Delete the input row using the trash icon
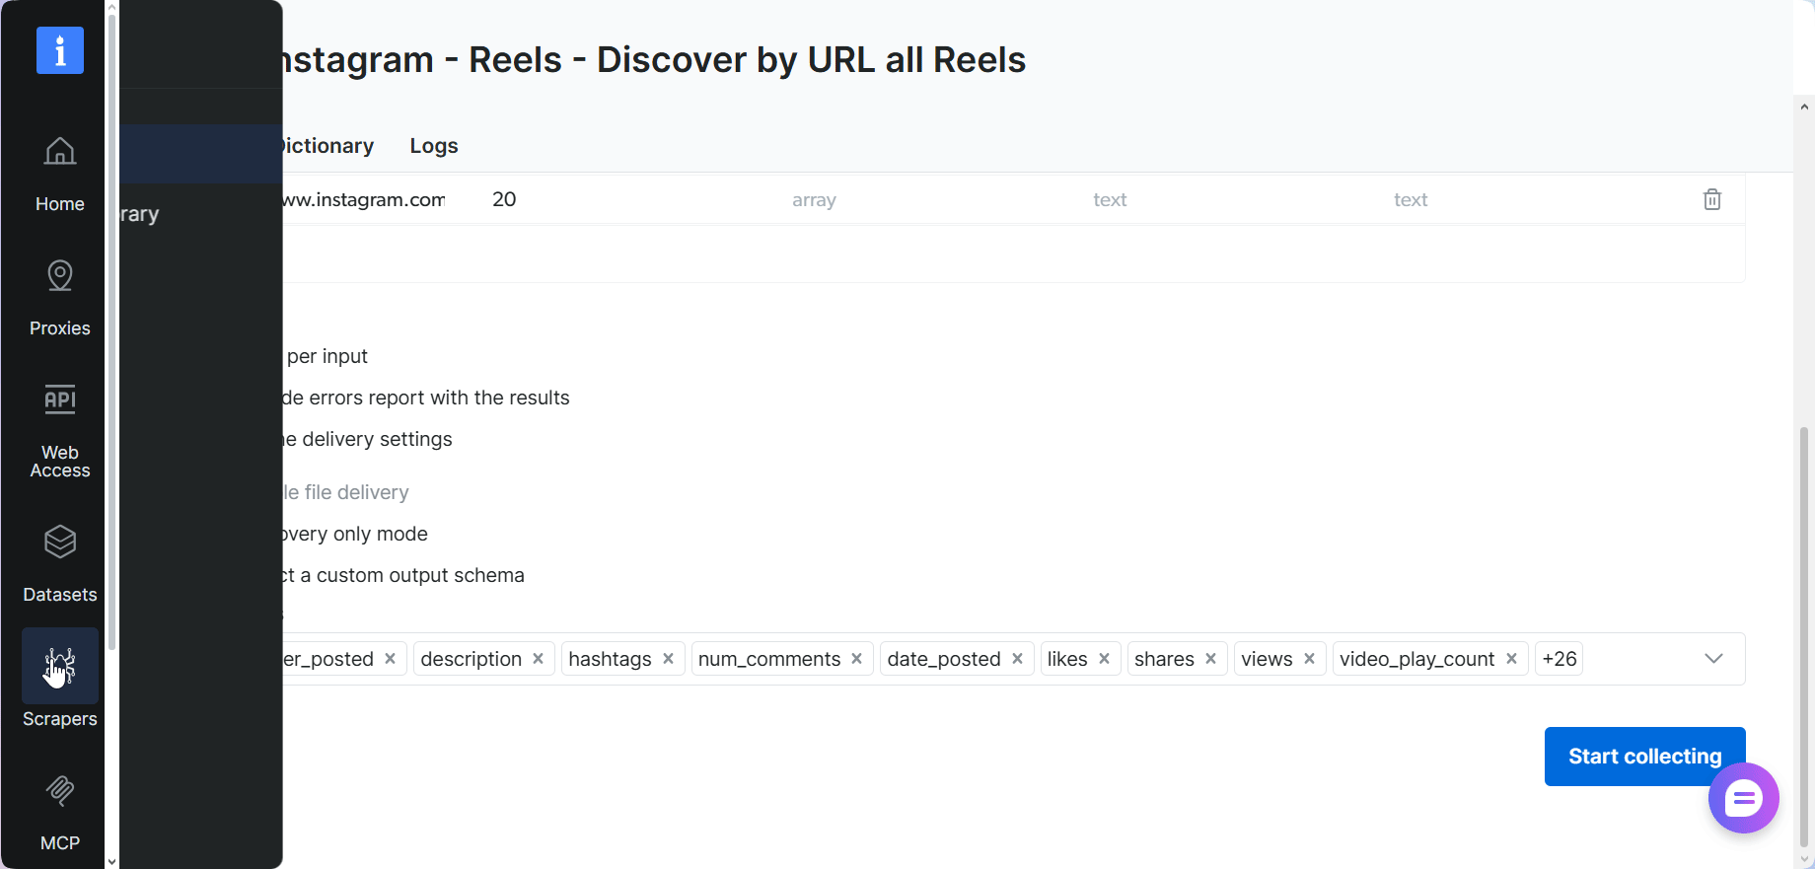The height and width of the screenshot is (869, 1815). coord(1711,199)
